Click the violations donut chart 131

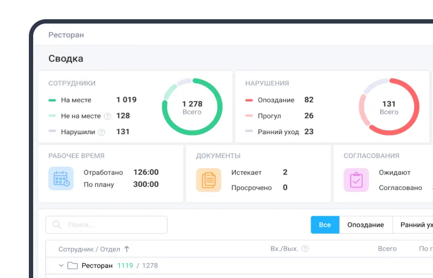389,107
